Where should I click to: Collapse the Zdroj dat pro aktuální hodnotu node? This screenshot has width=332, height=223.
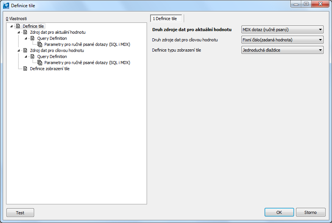(x=19, y=33)
